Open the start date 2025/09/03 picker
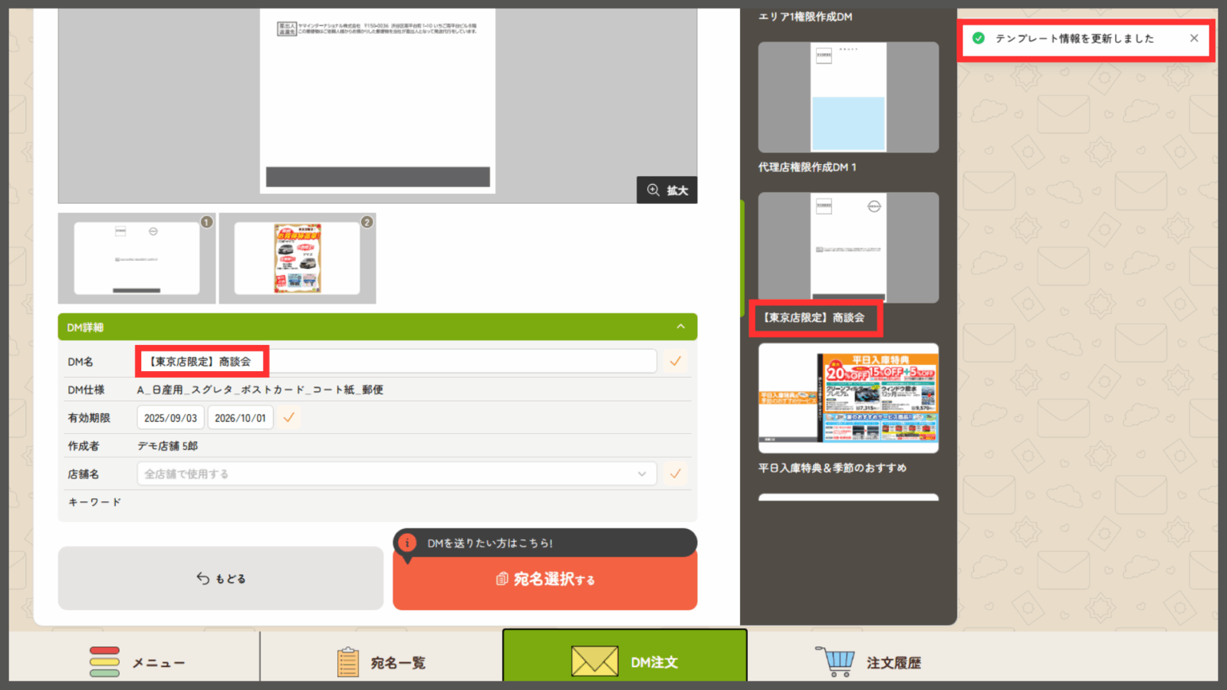This screenshot has height=690, width=1227. pos(170,418)
